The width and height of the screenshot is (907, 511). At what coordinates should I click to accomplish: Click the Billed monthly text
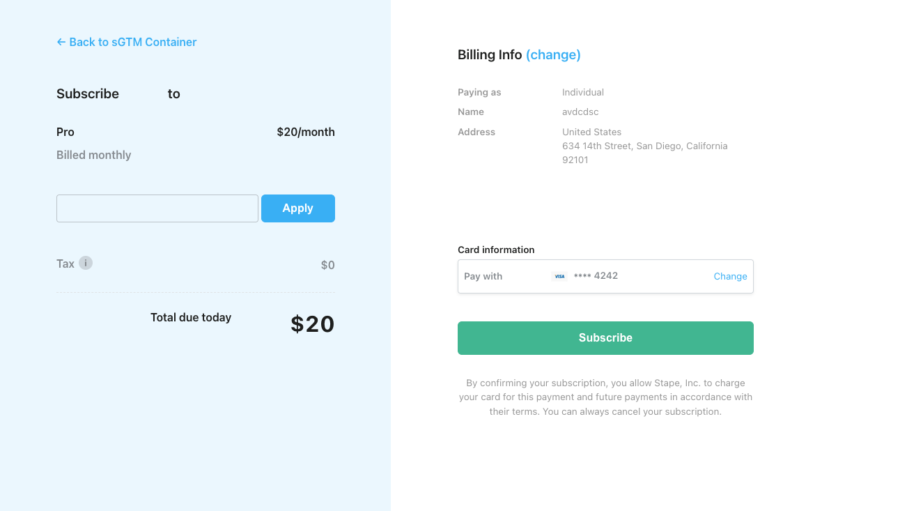94,155
